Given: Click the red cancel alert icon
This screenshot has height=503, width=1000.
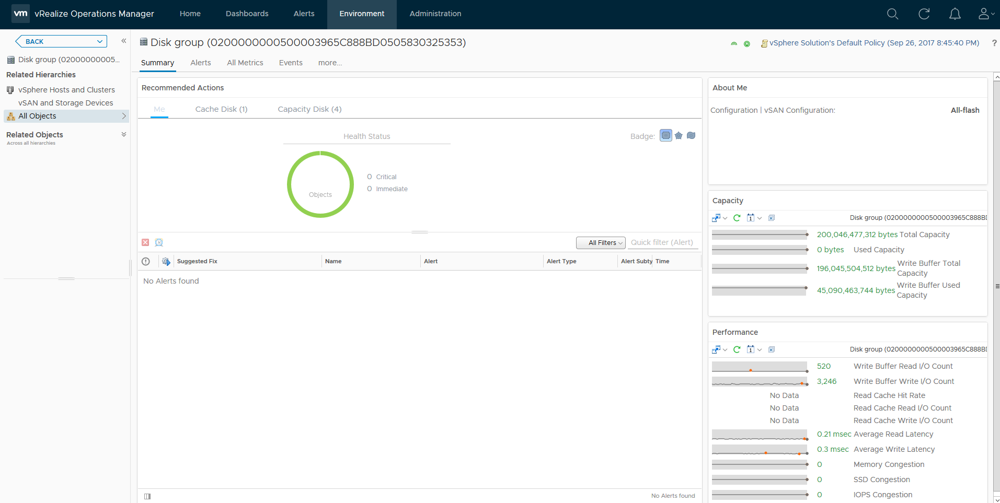Looking at the screenshot, I should [x=145, y=242].
